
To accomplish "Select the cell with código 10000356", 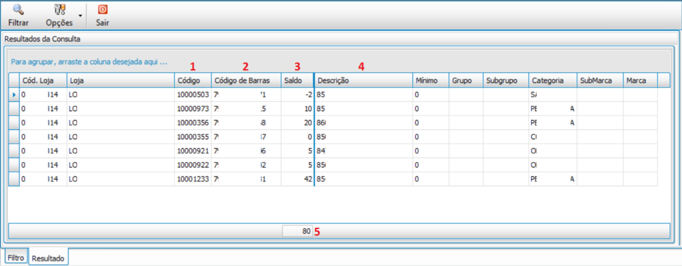I will coord(193,123).
